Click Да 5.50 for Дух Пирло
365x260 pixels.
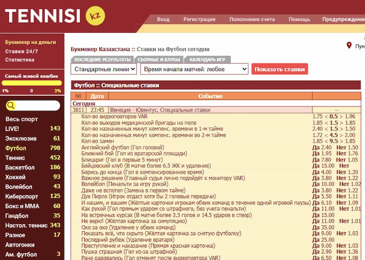[x=322, y=197]
